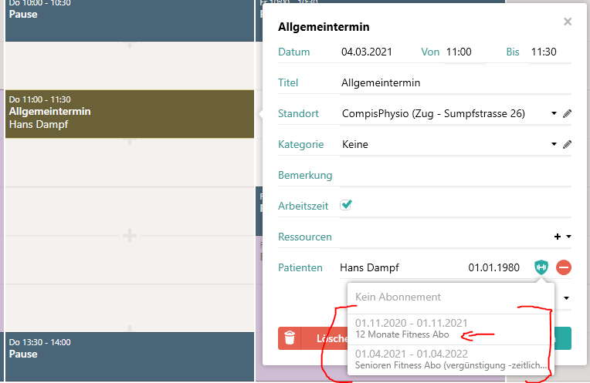
Task: Toggle the Arbeitszeit checkbox
Action: [346, 205]
